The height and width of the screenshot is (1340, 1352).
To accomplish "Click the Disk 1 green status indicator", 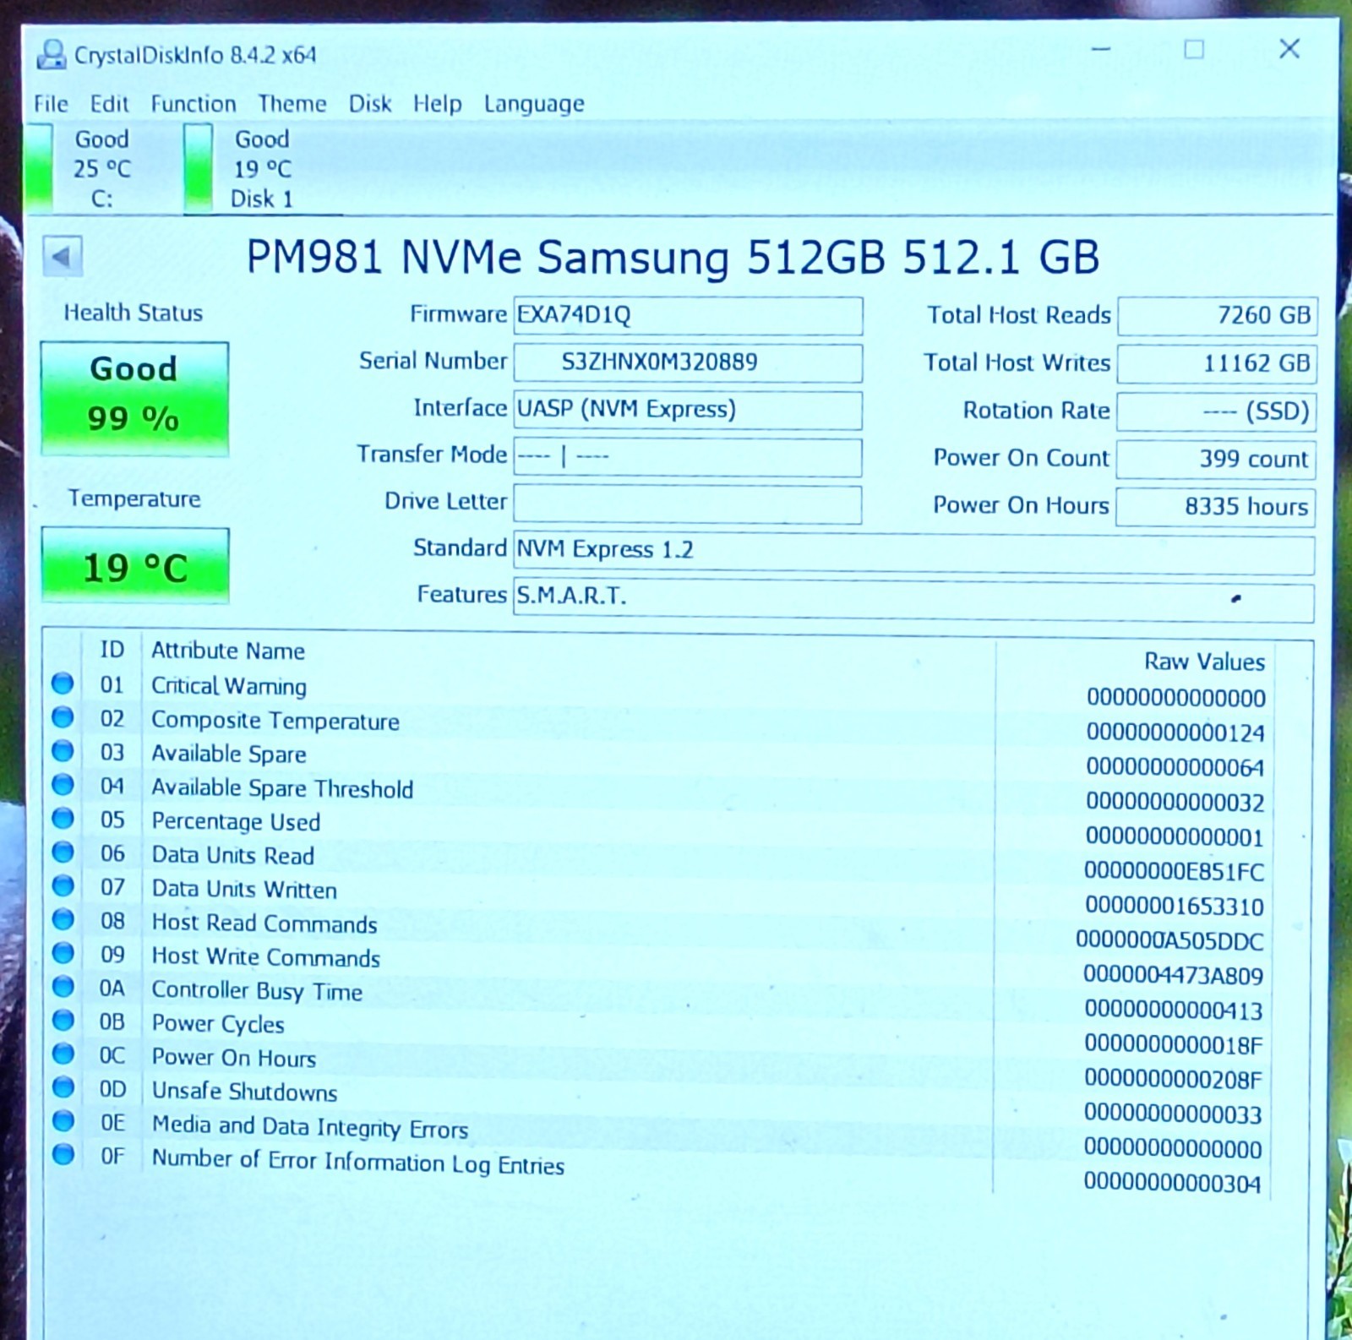I will [x=198, y=167].
